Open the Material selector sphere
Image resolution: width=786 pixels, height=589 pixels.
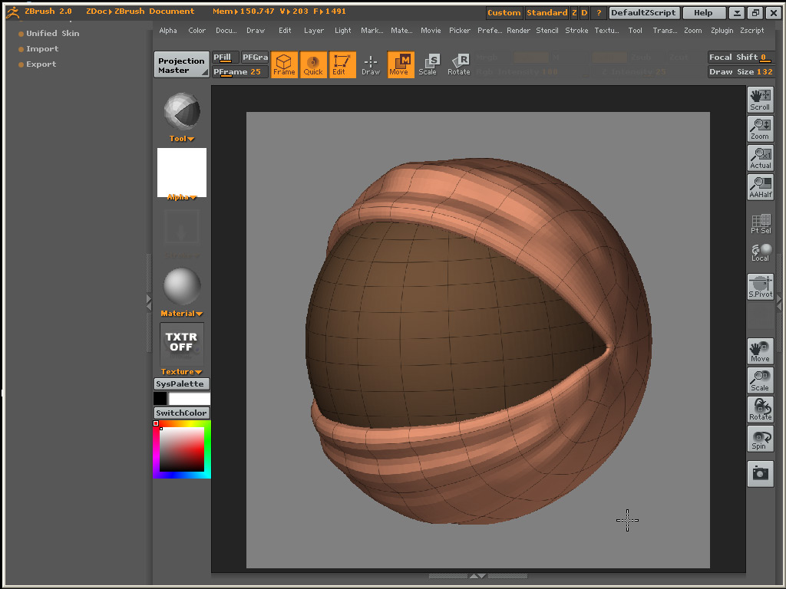pos(182,287)
